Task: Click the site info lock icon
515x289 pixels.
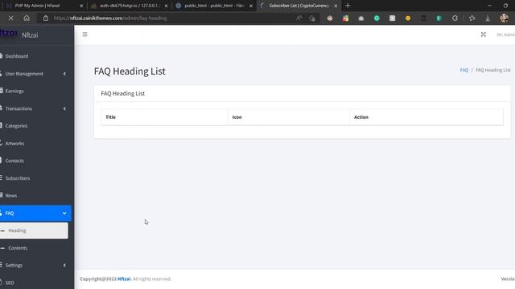Action: [x=46, y=18]
